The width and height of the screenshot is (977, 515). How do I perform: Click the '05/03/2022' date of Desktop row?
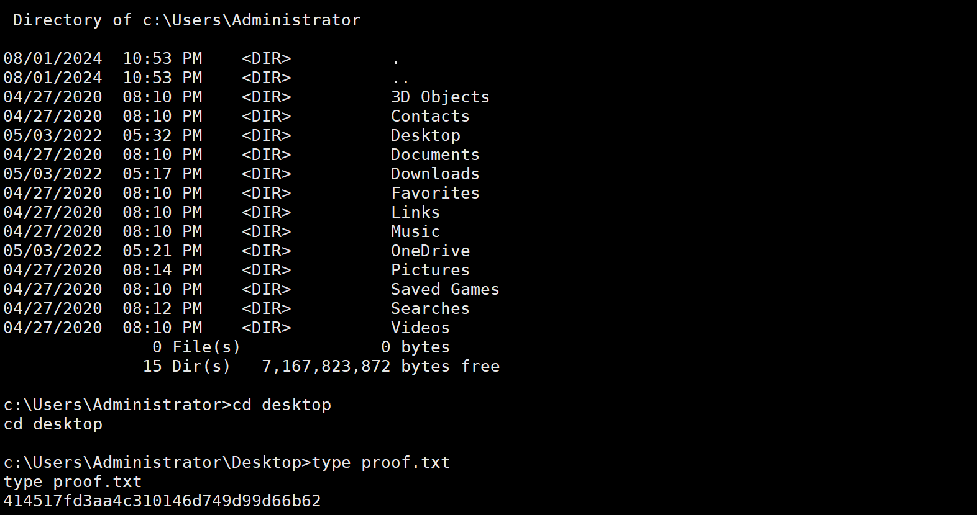tap(53, 136)
